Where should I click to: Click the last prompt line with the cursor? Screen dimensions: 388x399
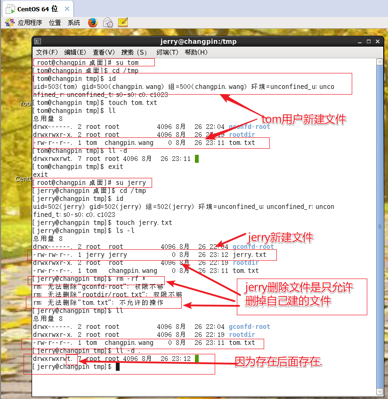[x=76, y=367]
